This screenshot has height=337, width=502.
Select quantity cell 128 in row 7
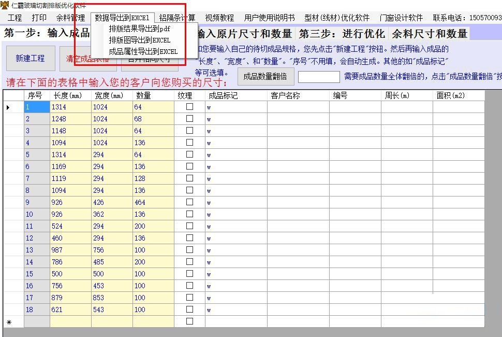coord(153,178)
